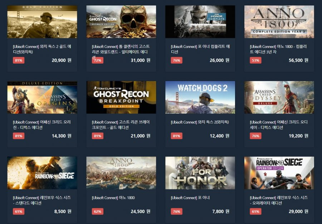Click the 어쌔신 크리드 오리진 디럭스 에디션 title

(42, 125)
